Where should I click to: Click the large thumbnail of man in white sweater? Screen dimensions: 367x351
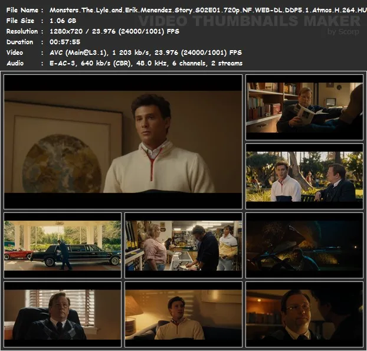123,142
